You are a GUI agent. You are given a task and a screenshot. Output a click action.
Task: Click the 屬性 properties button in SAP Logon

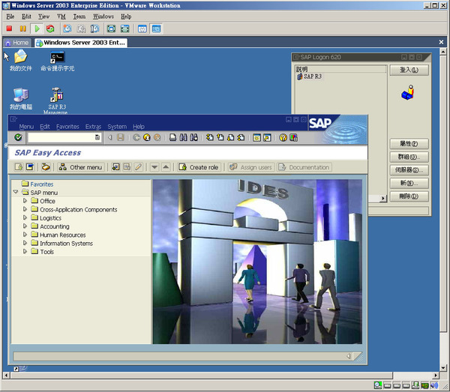409,143
